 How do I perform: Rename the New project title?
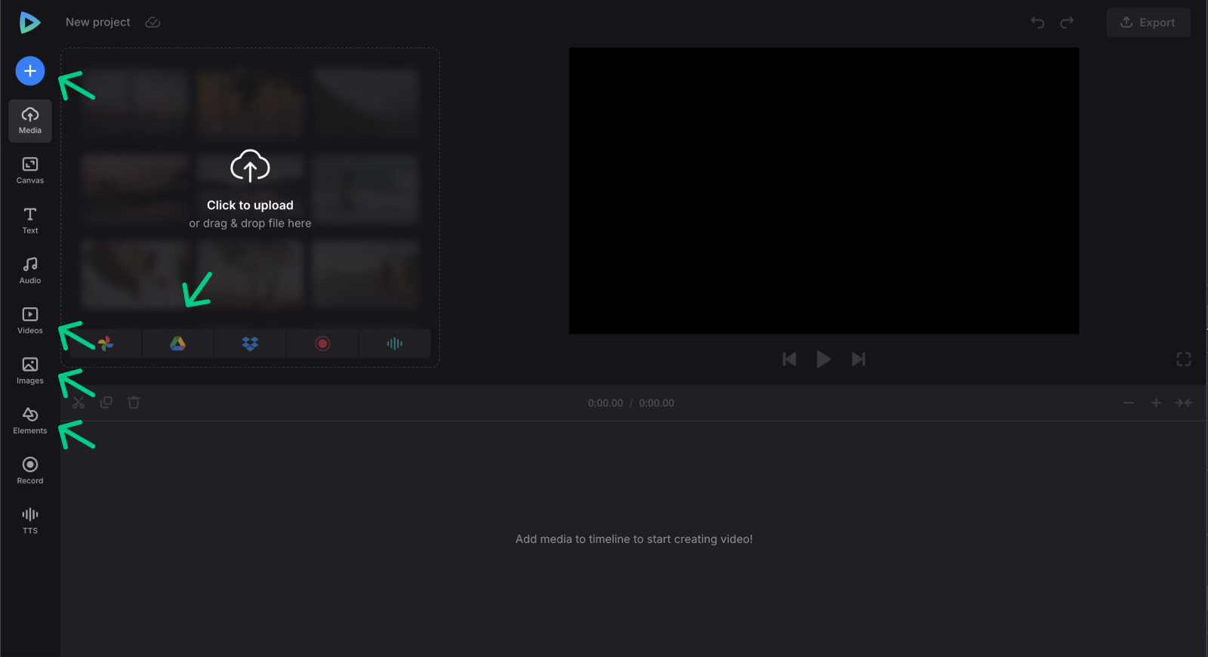tap(98, 22)
